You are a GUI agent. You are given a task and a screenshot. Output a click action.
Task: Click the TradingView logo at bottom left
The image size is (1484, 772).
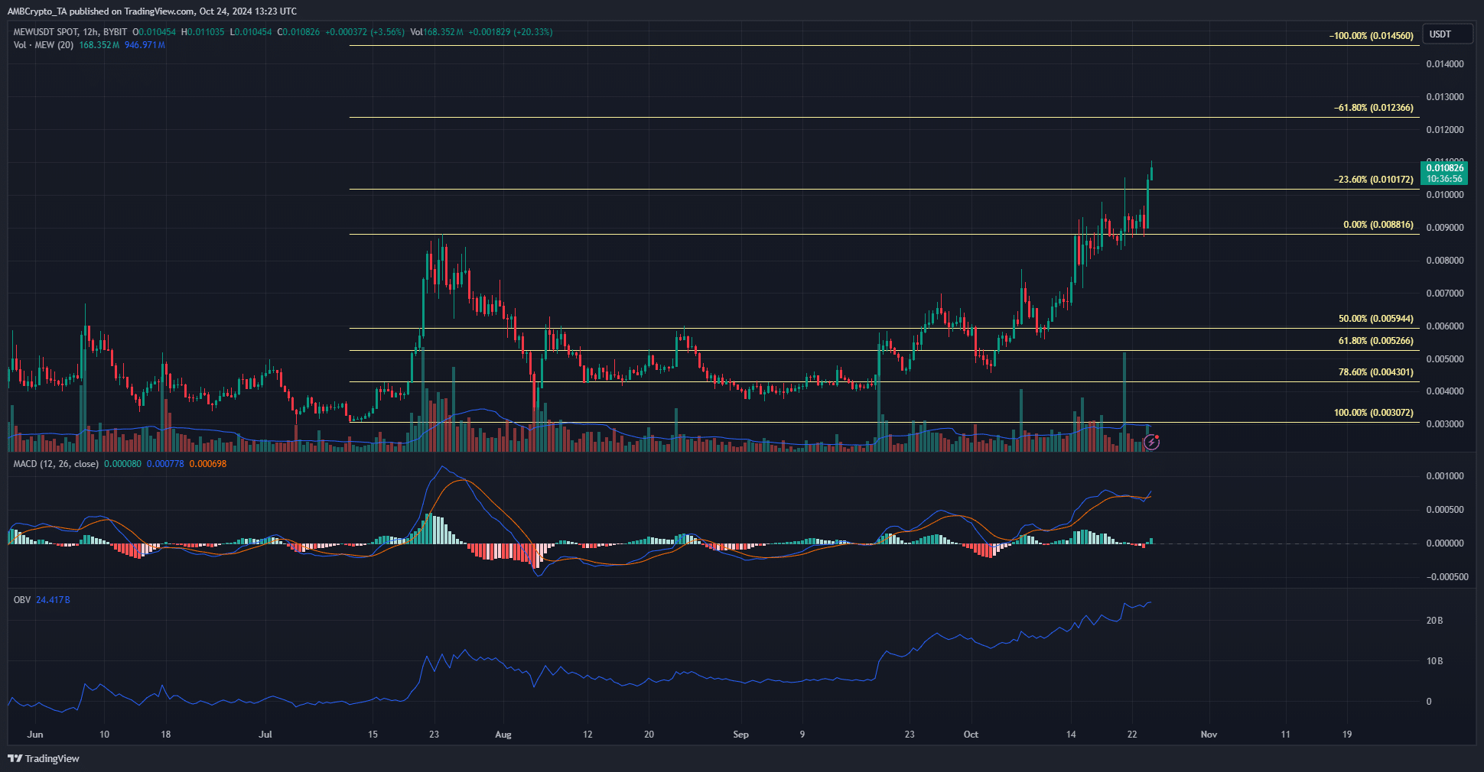(x=44, y=758)
